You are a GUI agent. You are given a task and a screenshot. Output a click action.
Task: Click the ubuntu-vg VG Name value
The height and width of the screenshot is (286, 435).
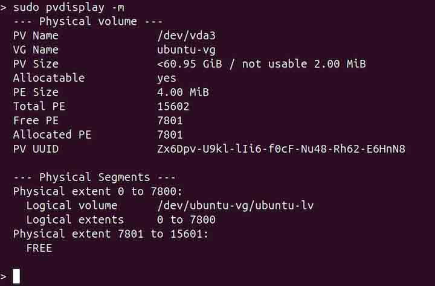coord(186,49)
